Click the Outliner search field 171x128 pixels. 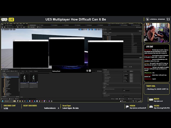[122, 31]
